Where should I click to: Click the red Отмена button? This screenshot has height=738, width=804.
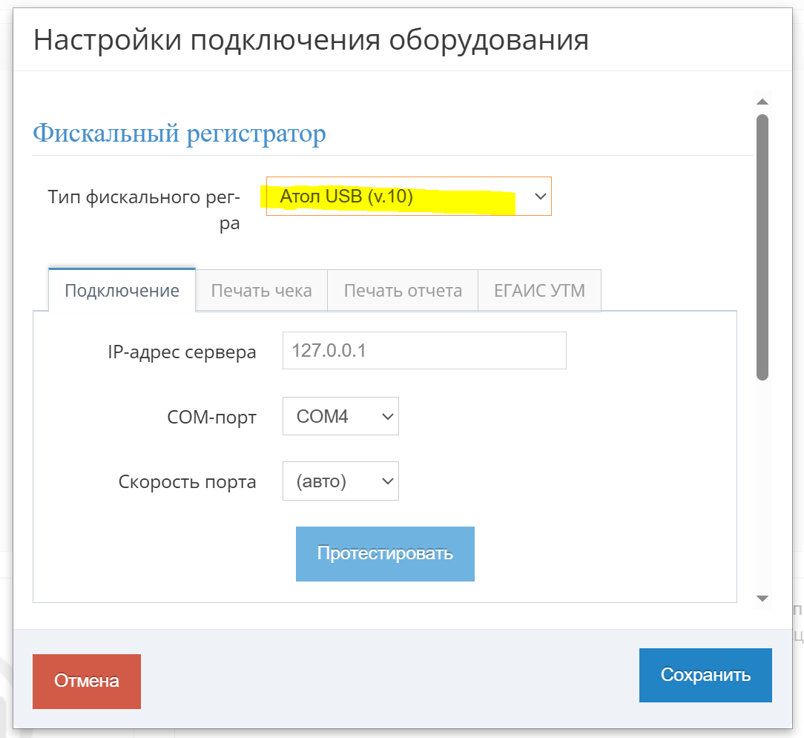point(87,681)
